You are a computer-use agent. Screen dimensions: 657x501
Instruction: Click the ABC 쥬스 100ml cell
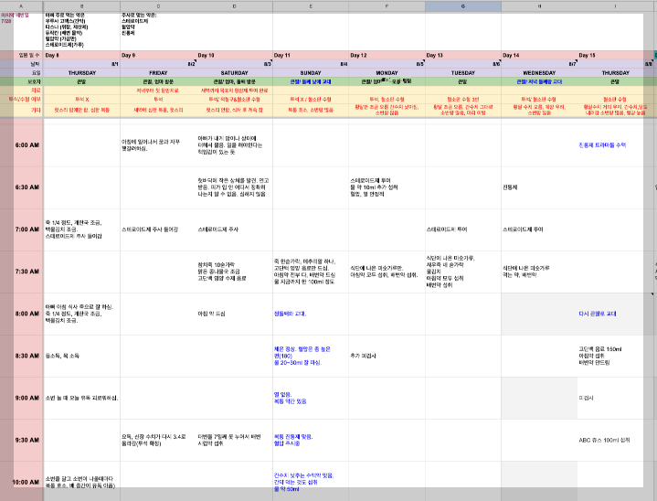[616, 440]
